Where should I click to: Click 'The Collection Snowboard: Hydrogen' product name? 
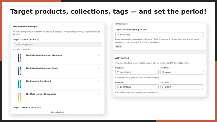coord(44,55)
